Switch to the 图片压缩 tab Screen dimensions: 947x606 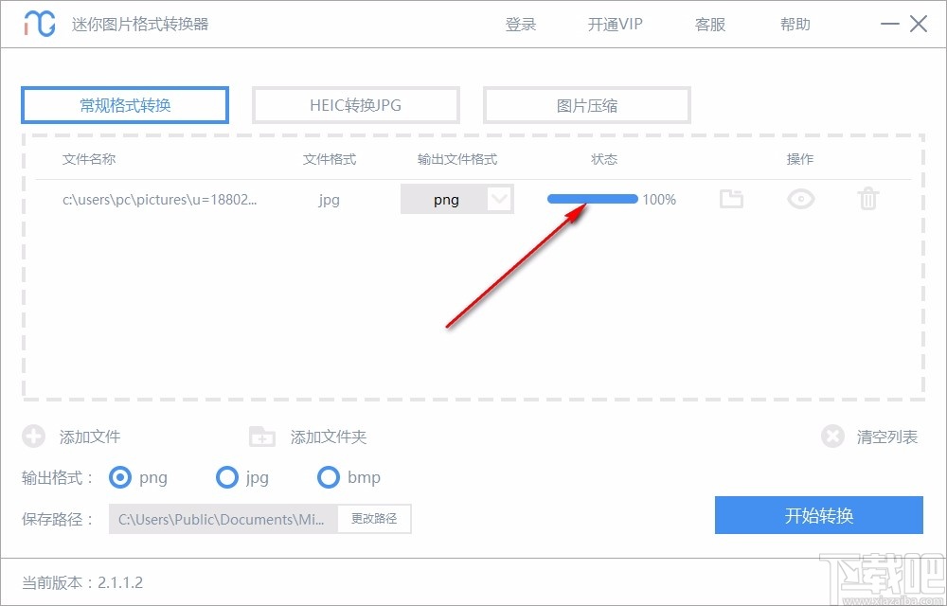pyautogui.click(x=587, y=105)
